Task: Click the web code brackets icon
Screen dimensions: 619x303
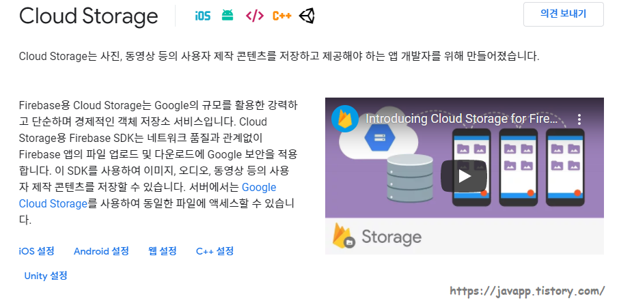Action: [255, 16]
